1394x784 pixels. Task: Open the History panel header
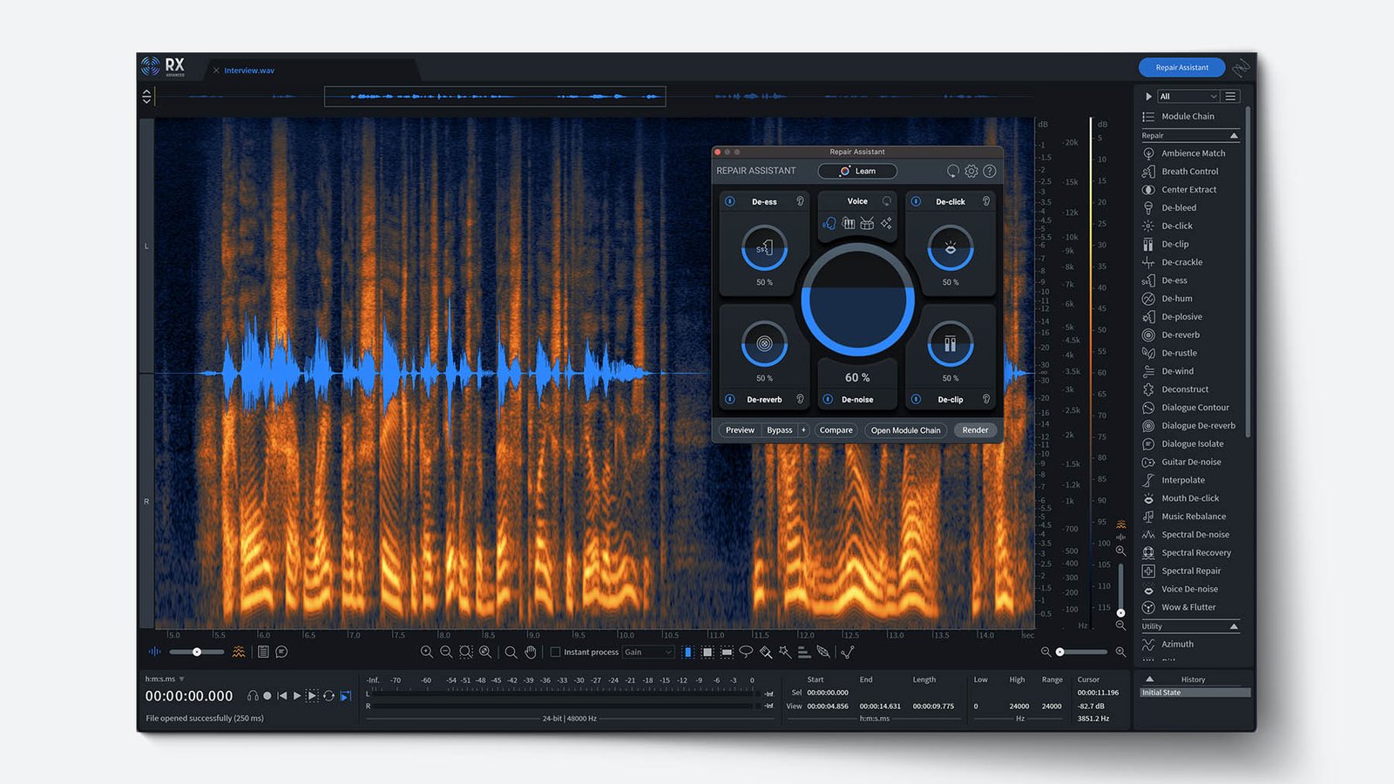click(x=1192, y=679)
